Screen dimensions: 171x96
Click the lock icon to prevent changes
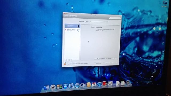(x=65, y=63)
